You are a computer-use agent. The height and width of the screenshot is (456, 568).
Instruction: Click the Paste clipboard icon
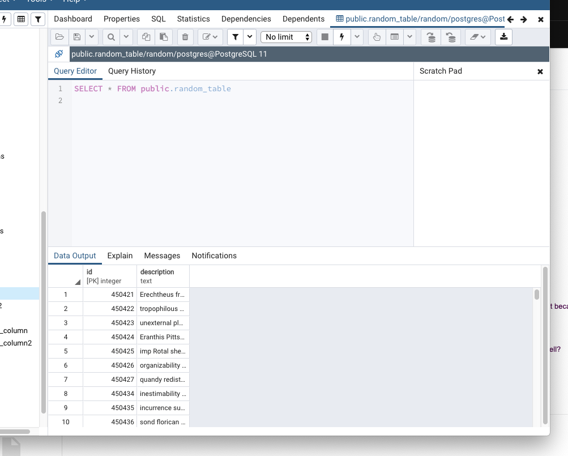[x=164, y=37]
